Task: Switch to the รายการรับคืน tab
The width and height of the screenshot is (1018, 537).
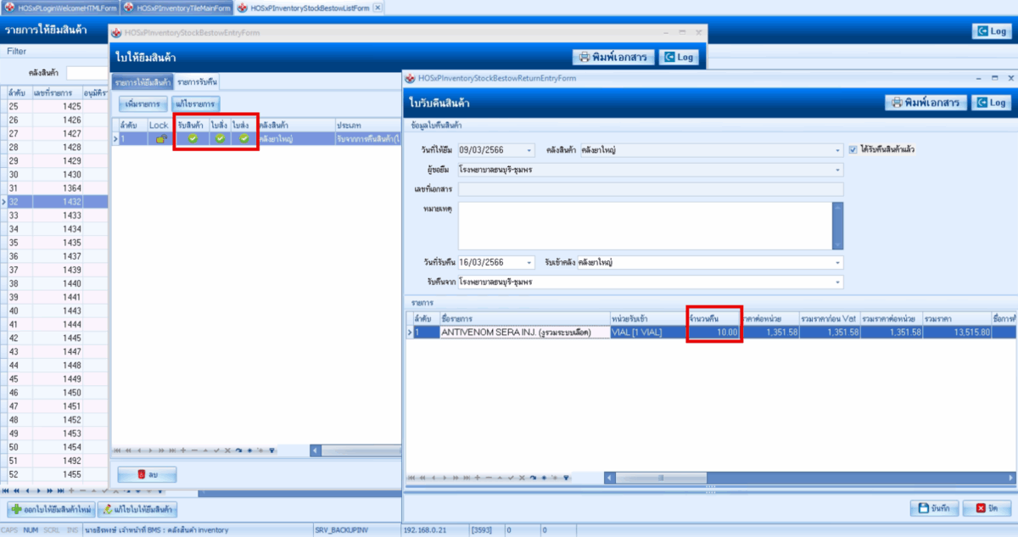Action: [x=198, y=82]
